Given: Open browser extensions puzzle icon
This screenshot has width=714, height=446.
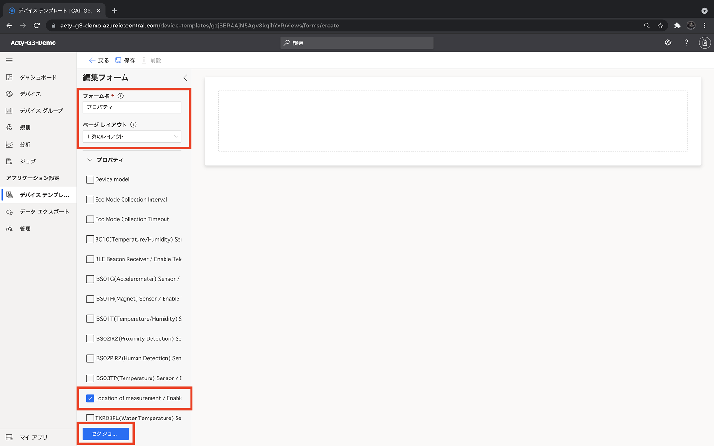Looking at the screenshot, I should tap(677, 26).
